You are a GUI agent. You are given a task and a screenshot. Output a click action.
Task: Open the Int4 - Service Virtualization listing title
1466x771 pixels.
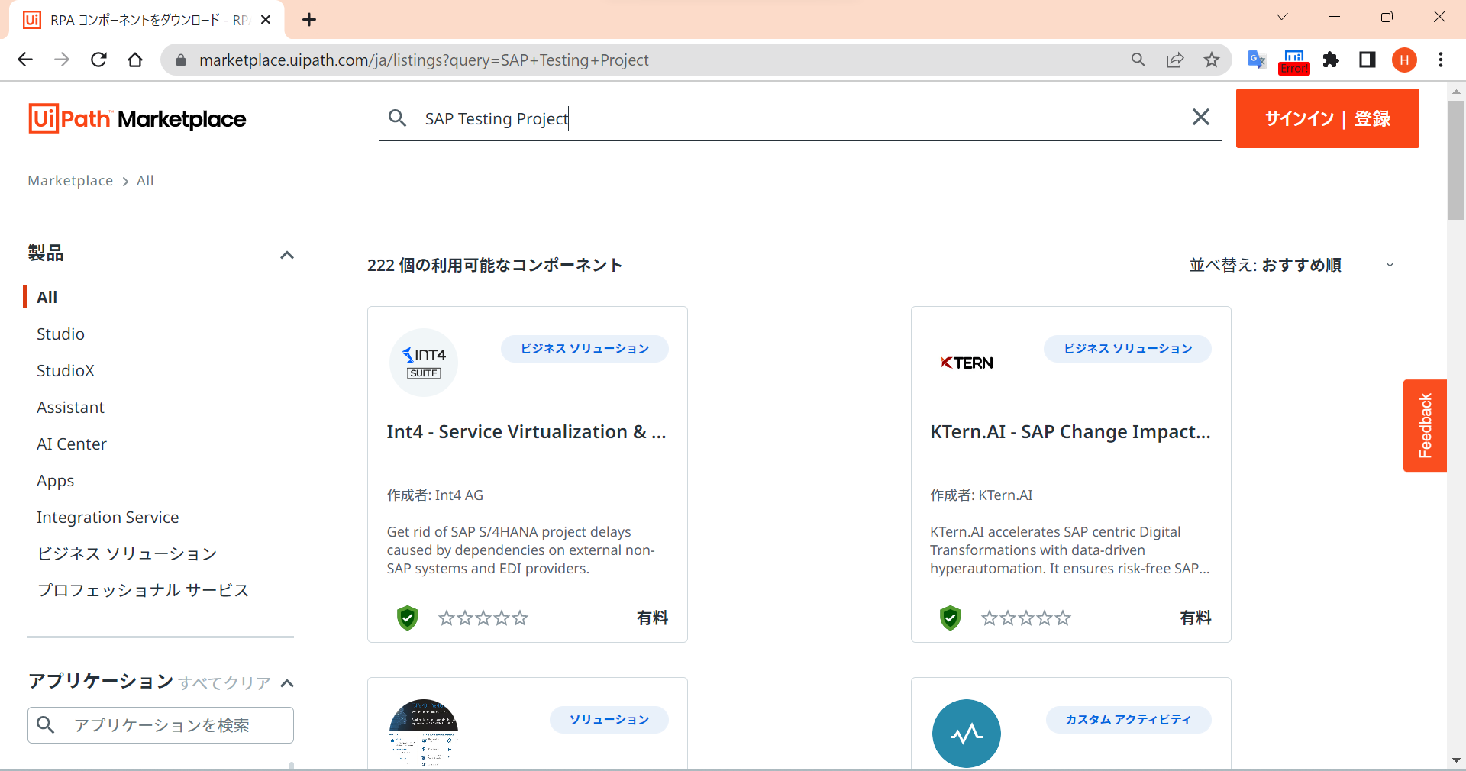pyautogui.click(x=527, y=432)
